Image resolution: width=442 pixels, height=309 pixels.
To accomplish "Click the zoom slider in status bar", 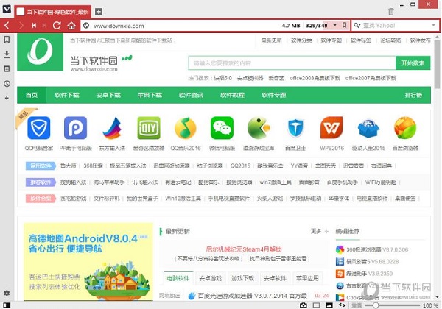I will [392, 305].
